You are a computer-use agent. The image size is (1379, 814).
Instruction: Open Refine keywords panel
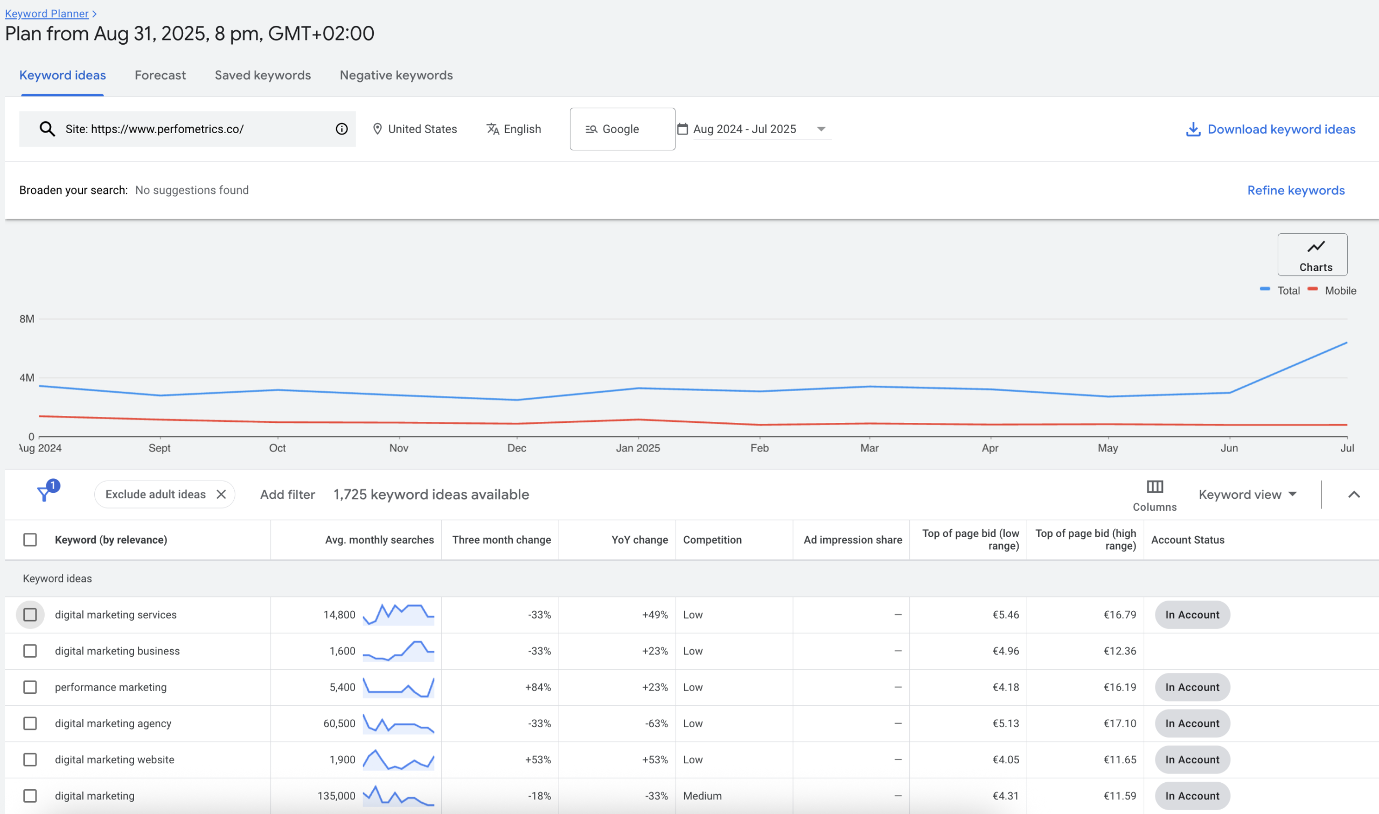(x=1296, y=190)
